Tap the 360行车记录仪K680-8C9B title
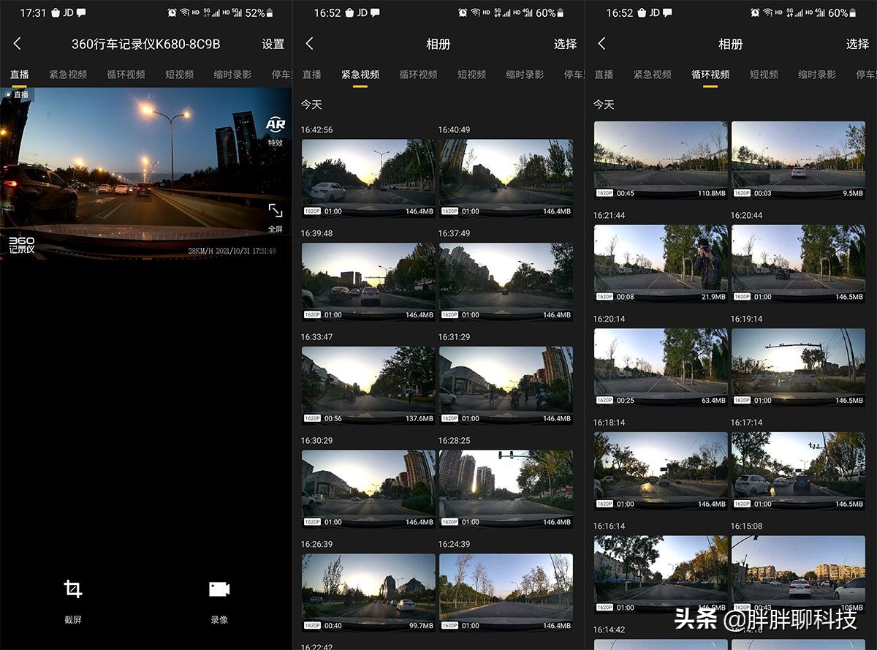877x650 pixels. coord(145,44)
